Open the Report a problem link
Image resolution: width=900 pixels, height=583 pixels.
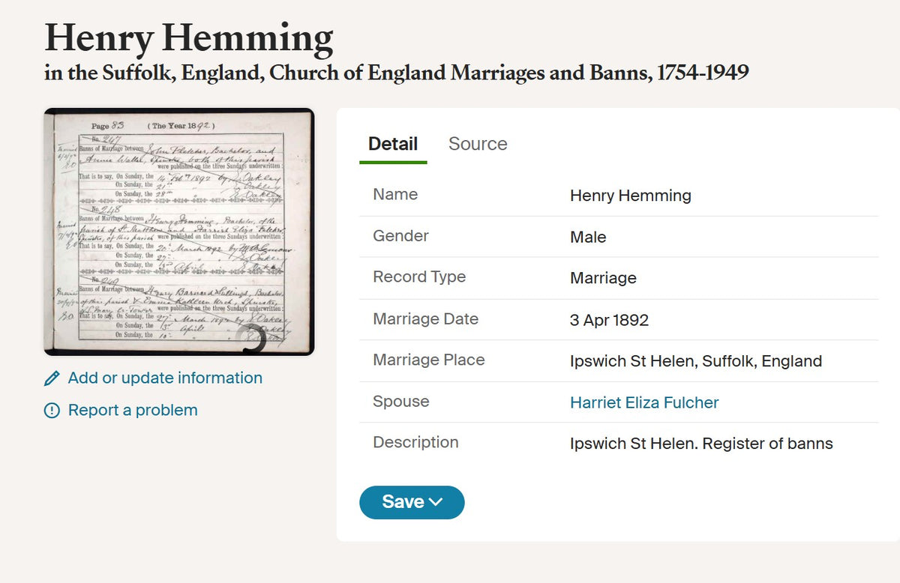click(x=133, y=410)
